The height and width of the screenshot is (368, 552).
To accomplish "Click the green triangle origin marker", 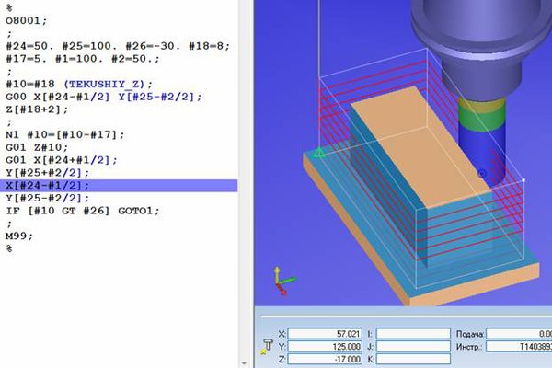I will point(318,153).
